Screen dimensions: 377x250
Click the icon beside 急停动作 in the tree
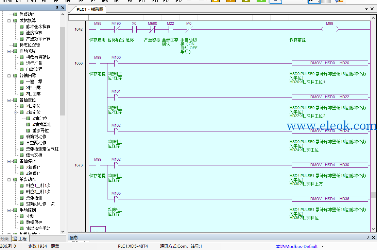pyautogui.click(x=15, y=14)
